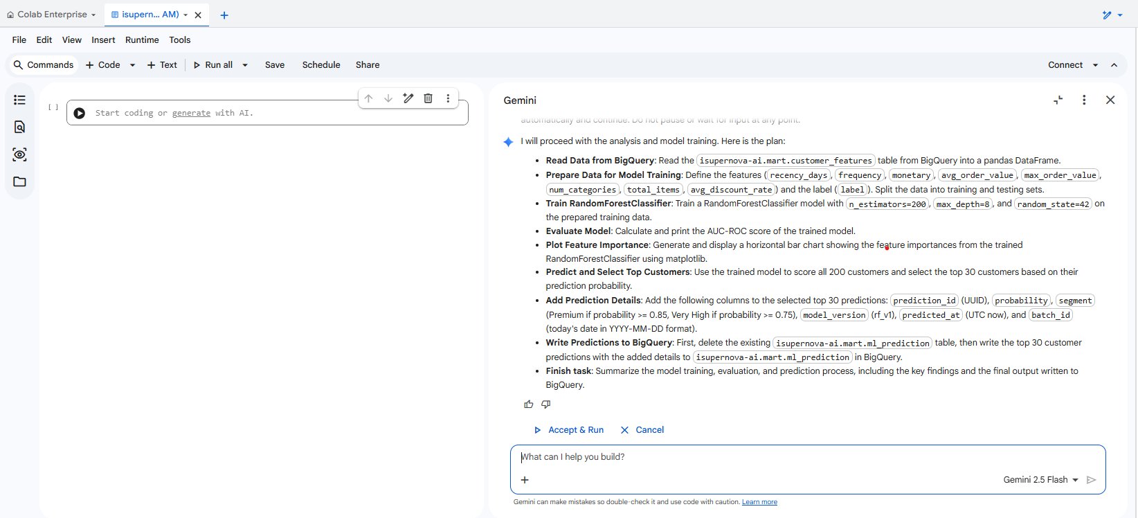Give thumbs down to Gemini response

click(x=545, y=404)
